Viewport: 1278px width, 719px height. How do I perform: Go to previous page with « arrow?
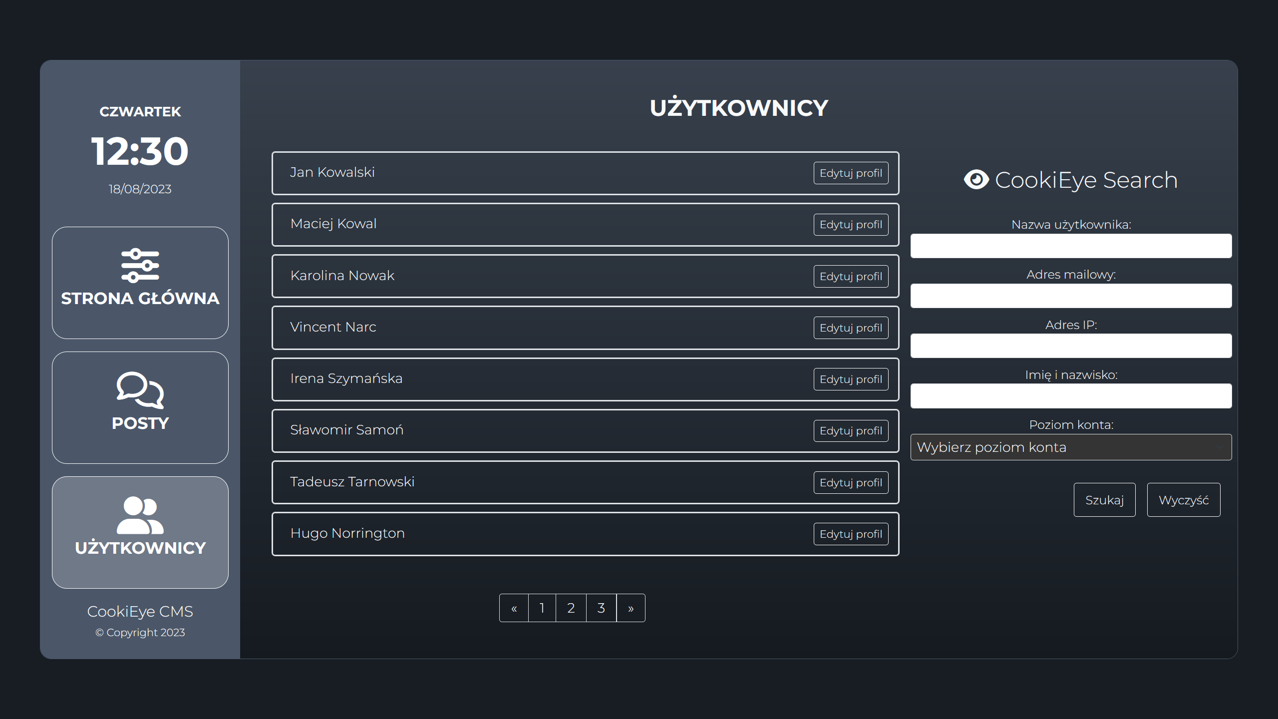(x=514, y=608)
